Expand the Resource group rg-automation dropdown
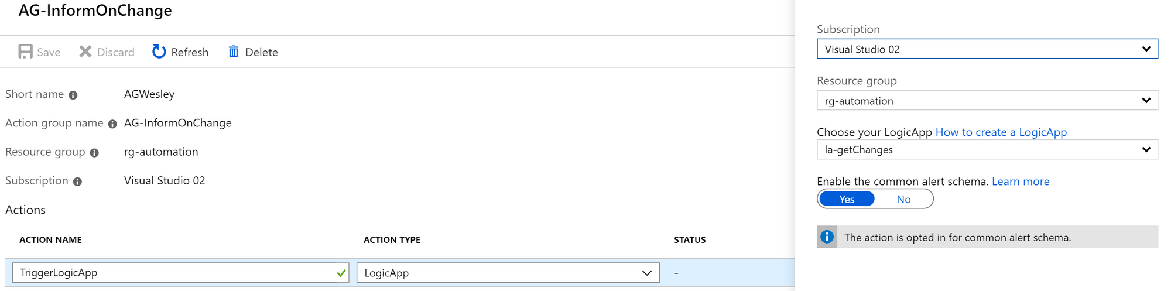This screenshot has height=291, width=1171. 987,101
